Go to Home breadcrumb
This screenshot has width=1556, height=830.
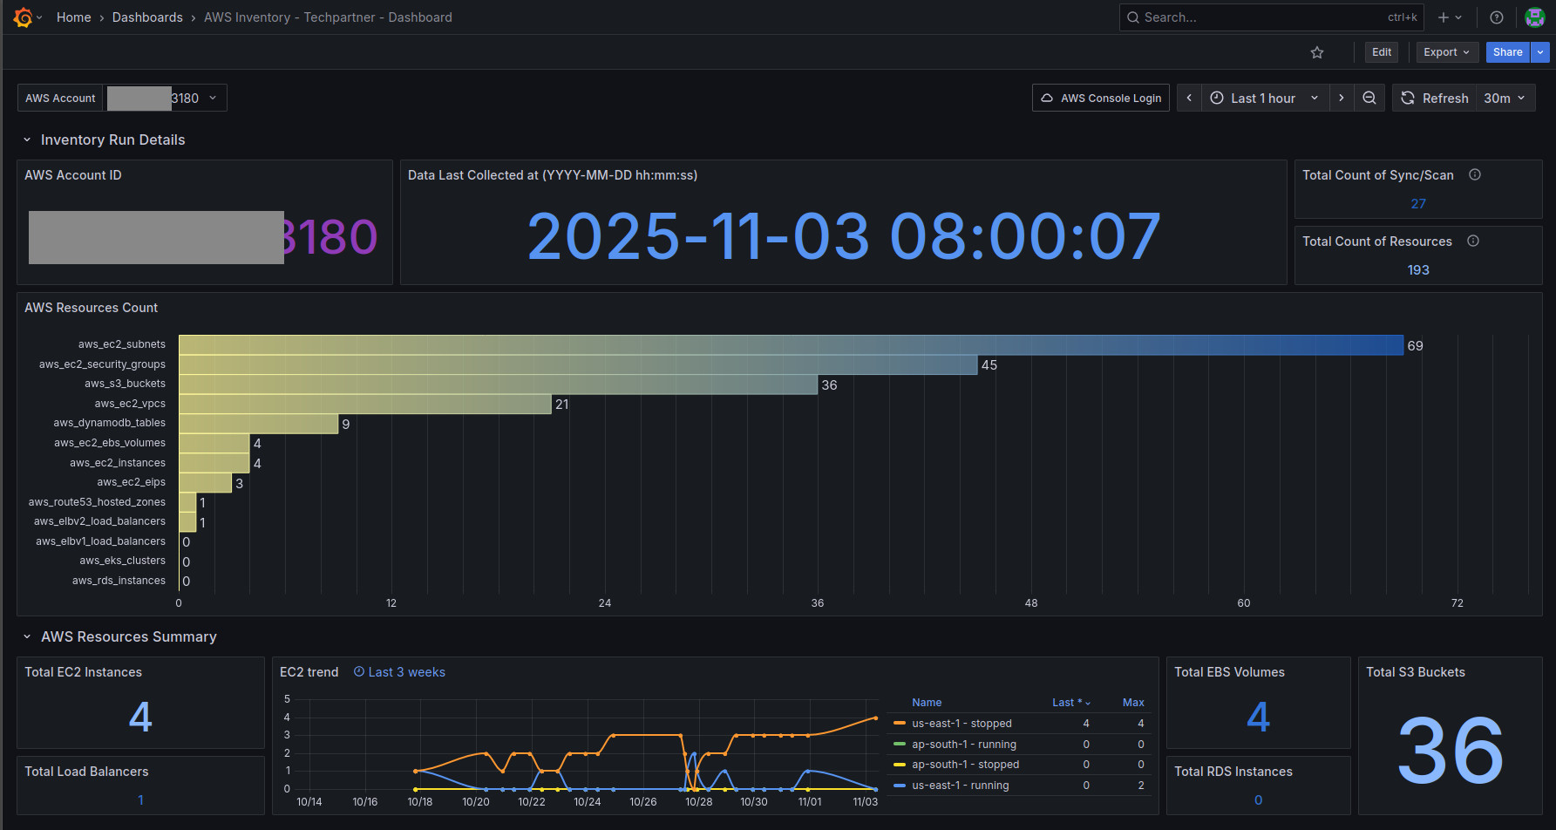tap(73, 17)
